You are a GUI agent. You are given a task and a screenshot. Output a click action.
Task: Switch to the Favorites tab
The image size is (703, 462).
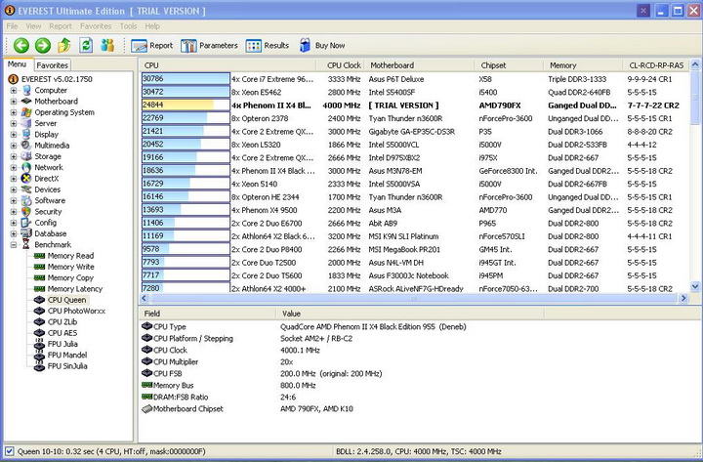[x=52, y=65]
